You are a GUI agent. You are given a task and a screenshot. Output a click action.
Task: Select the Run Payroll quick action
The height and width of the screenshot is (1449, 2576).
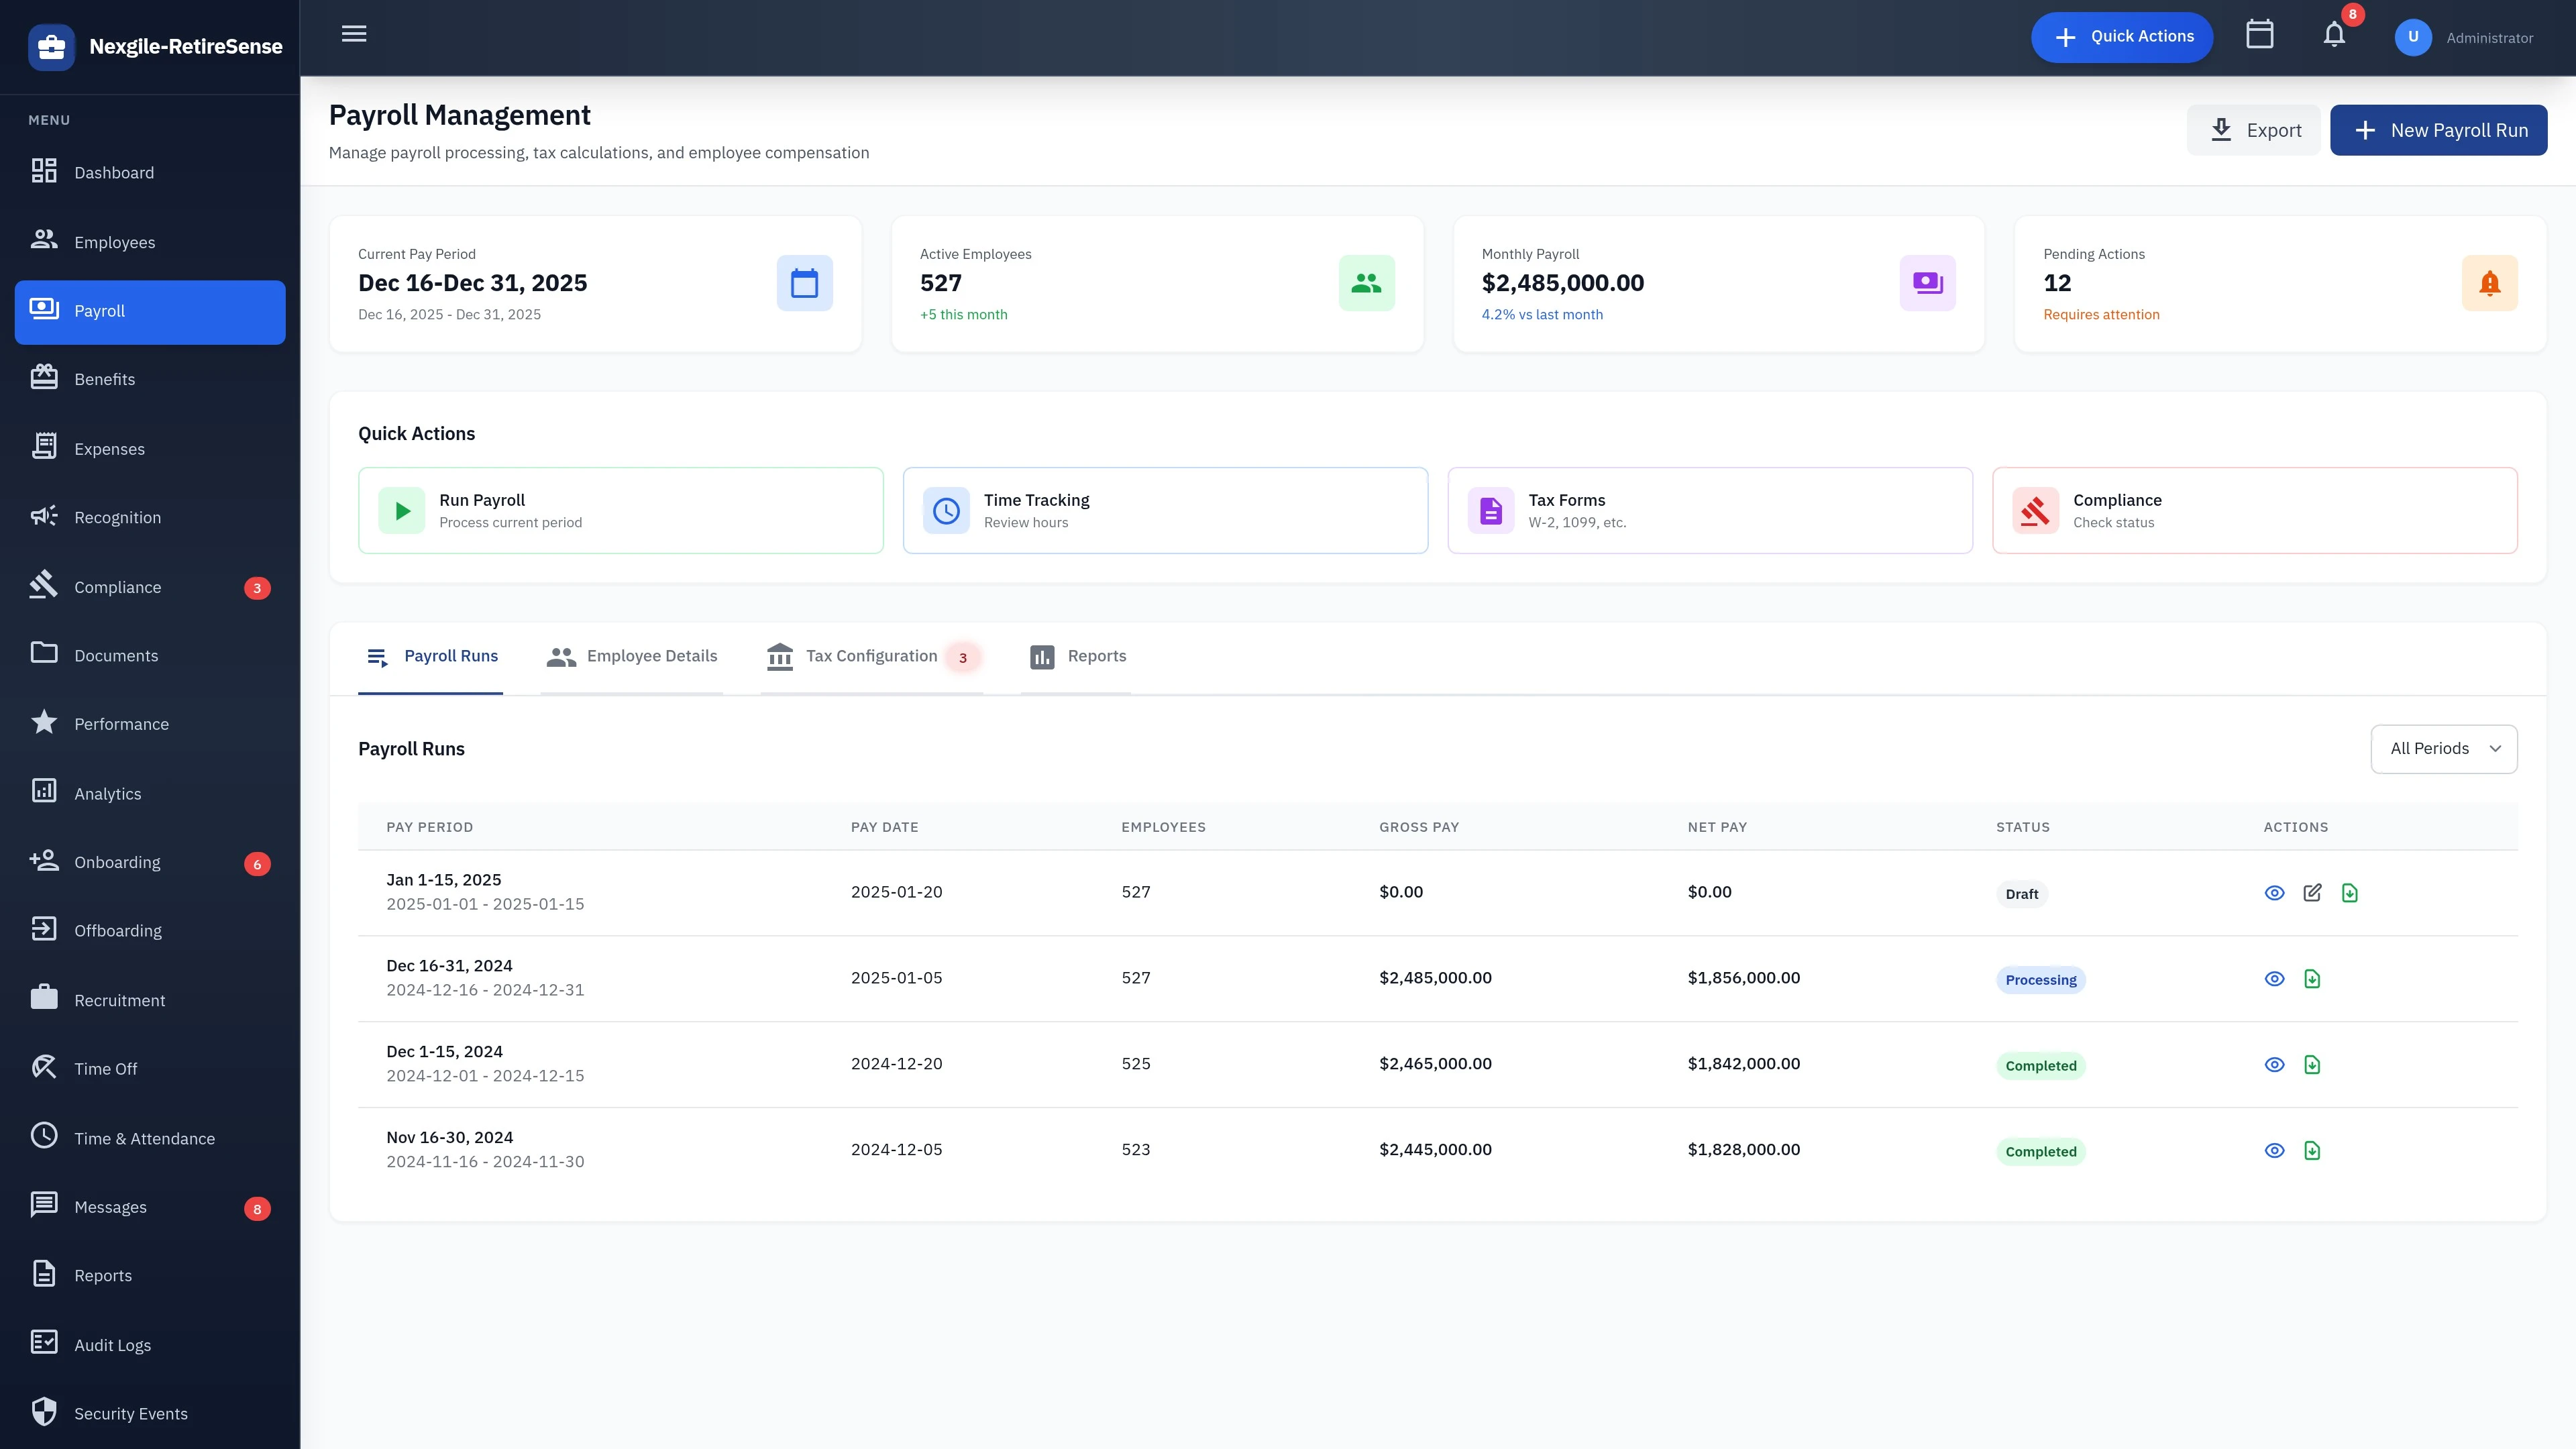[619, 510]
